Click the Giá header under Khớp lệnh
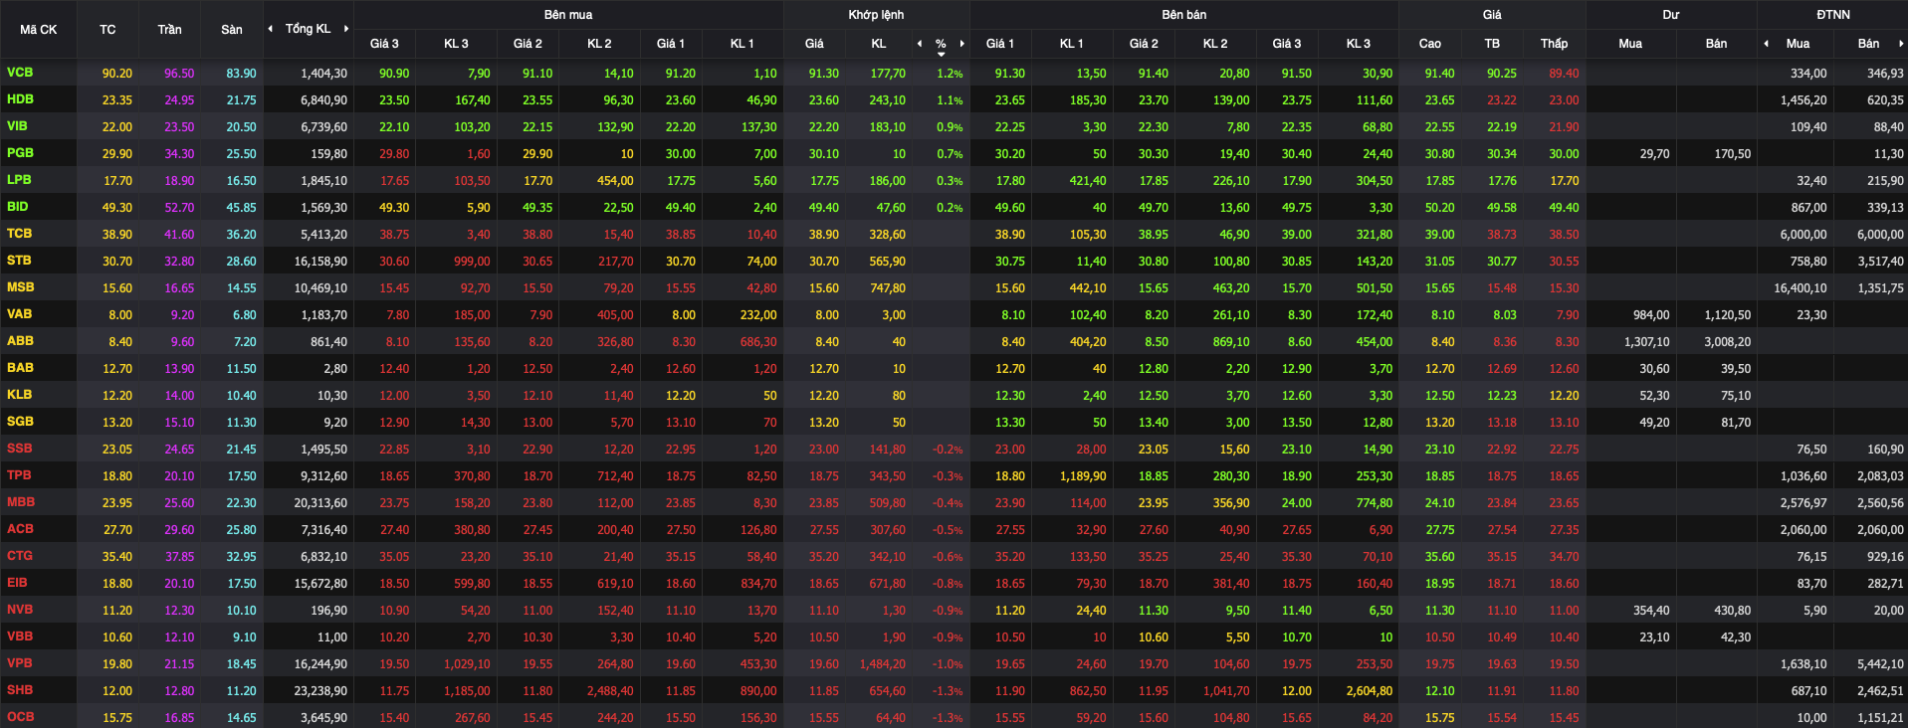The width and height of the screenshot is (1908, 728). click(814, 44)
